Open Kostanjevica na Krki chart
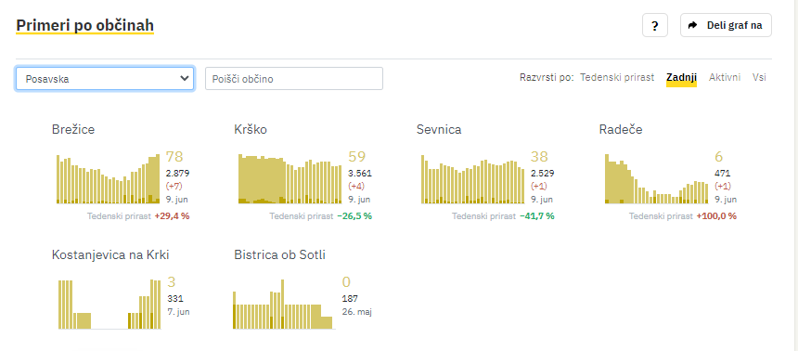The image size is (798, 351). pyautogui.click(x=109, y=305)
